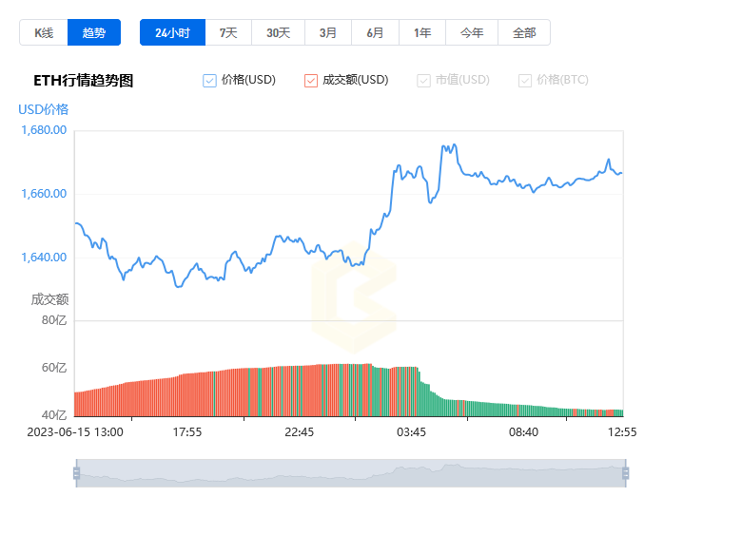Grab the right handle of range slider

click(x=626, y=473)
